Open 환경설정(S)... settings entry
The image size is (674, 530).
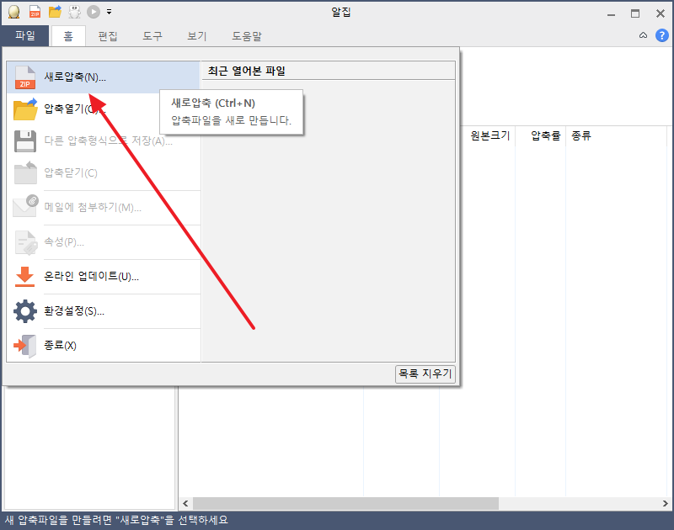tap(103, 310)
